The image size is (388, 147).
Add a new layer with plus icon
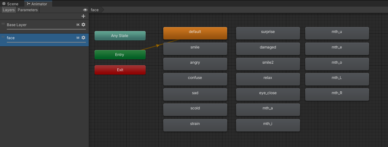click(83, 16)
